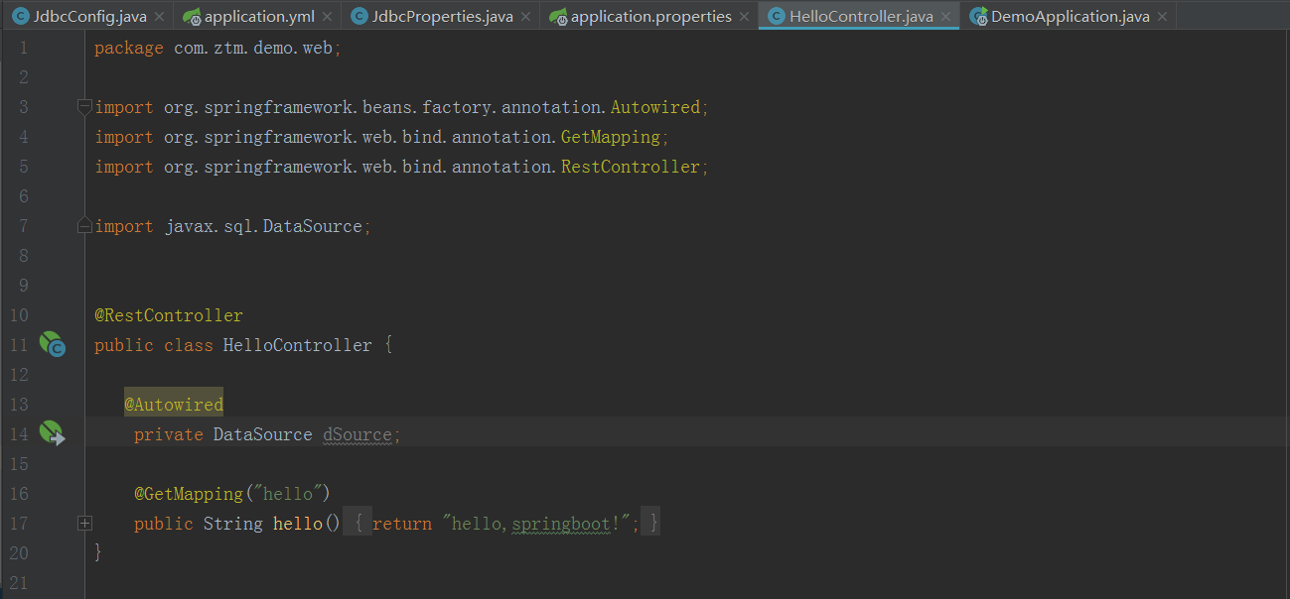
Task: Click line number 11 in the gutter
Action: (18, 345)
